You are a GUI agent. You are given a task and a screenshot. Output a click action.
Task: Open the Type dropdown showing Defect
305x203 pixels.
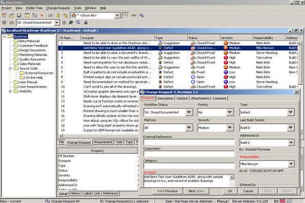pos(291,112)
